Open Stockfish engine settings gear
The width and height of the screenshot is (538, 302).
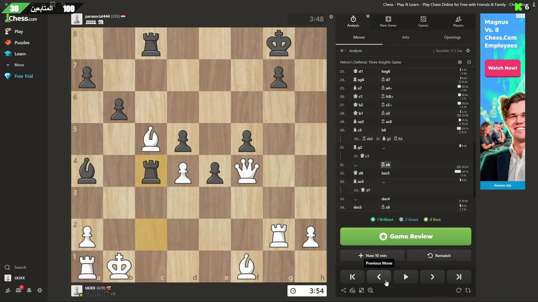pos(468,51)
